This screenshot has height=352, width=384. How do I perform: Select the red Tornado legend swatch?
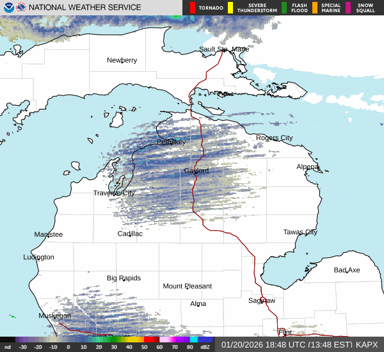tap(192, 8)
